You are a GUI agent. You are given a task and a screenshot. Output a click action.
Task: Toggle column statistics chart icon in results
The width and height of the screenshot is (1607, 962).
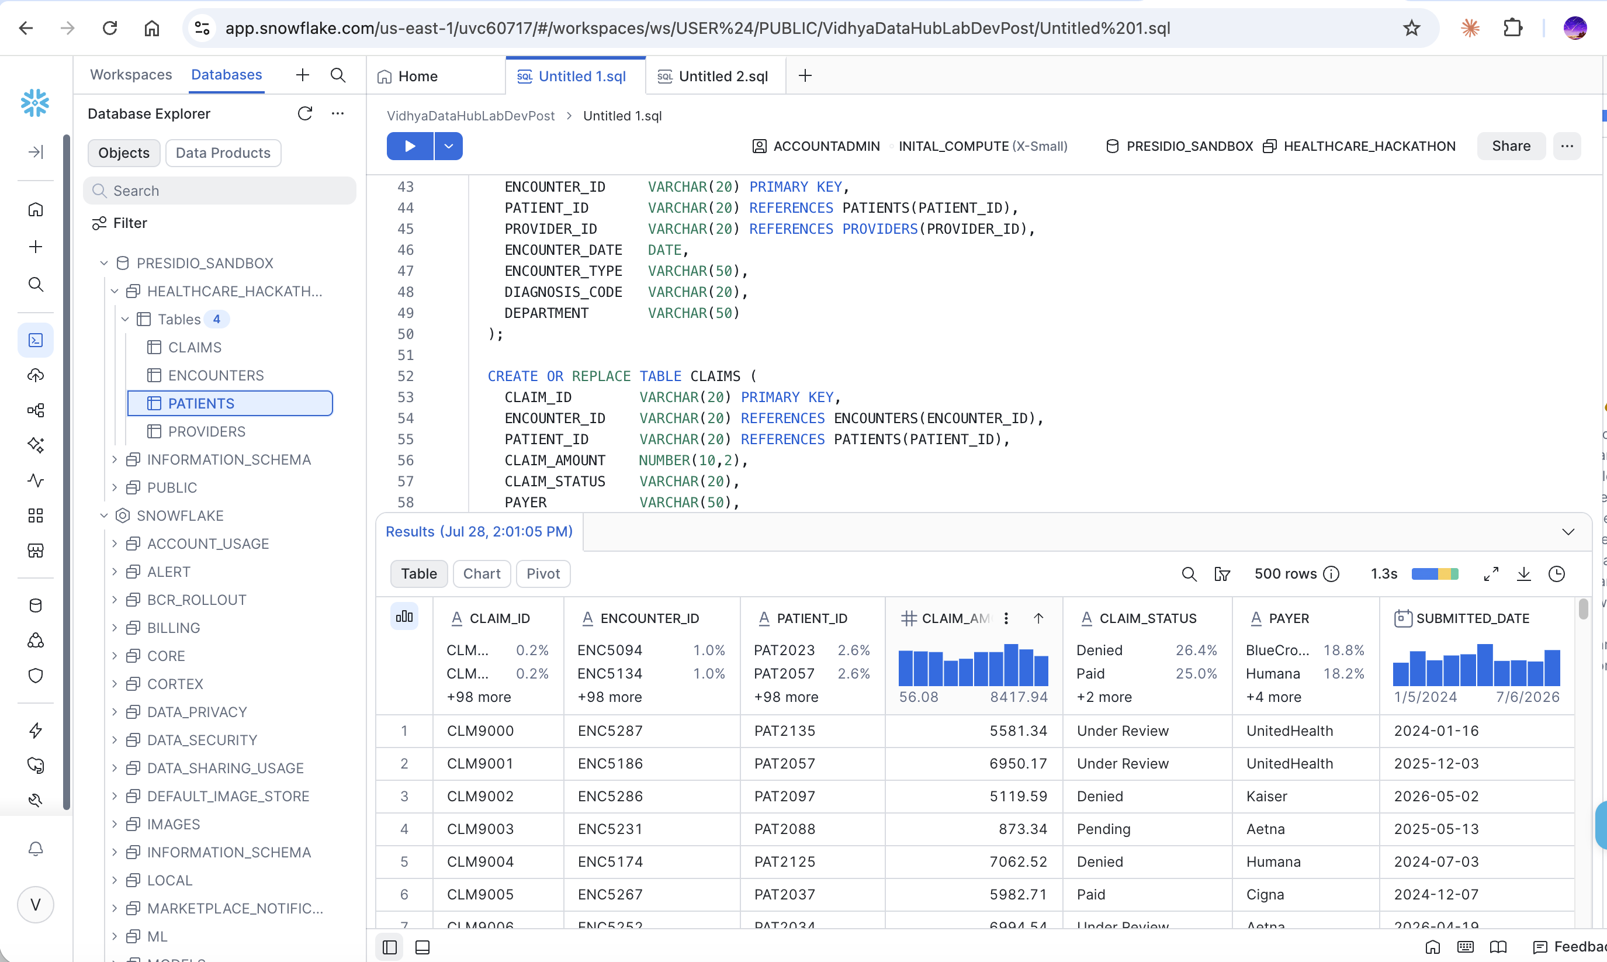point(404,617)
